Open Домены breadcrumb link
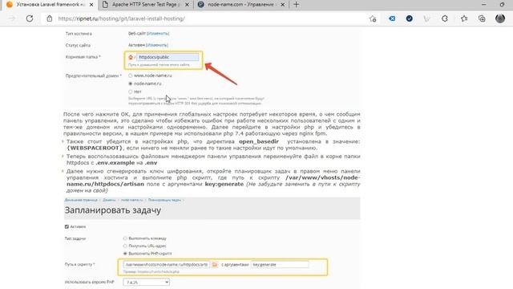 (x=109, y=200)
